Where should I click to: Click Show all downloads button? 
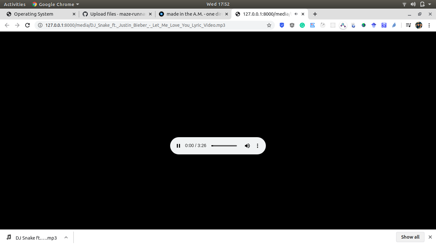pyautogui.click(x=410, y=237)
